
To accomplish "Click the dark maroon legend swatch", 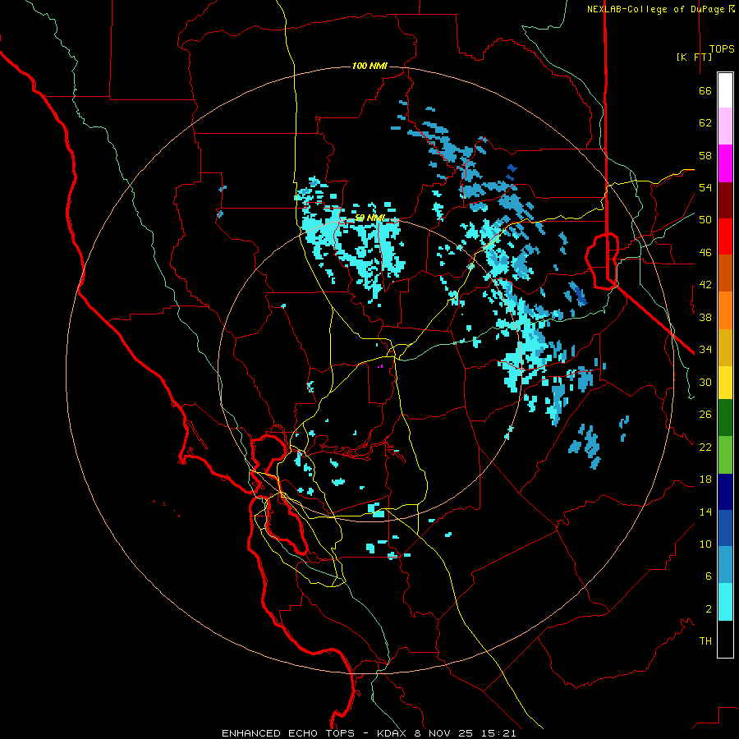I will [725, 200].
